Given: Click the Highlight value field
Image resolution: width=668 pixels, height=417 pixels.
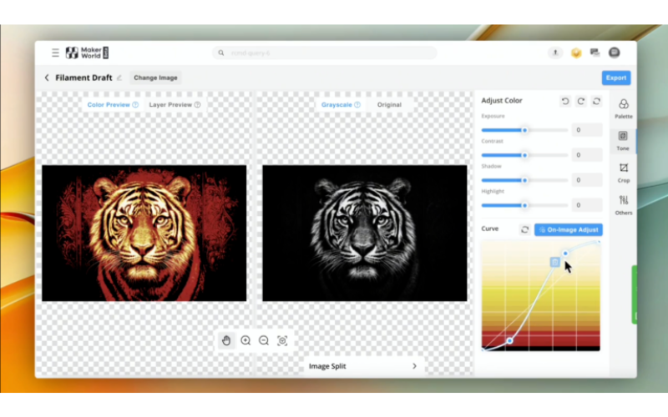Looking at the screenshot, I should click(587, 205).
